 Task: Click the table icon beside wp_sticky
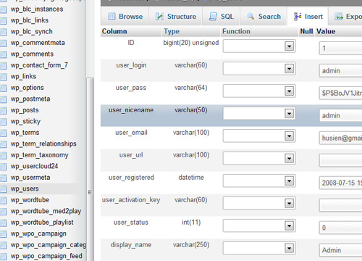point(3,122)
